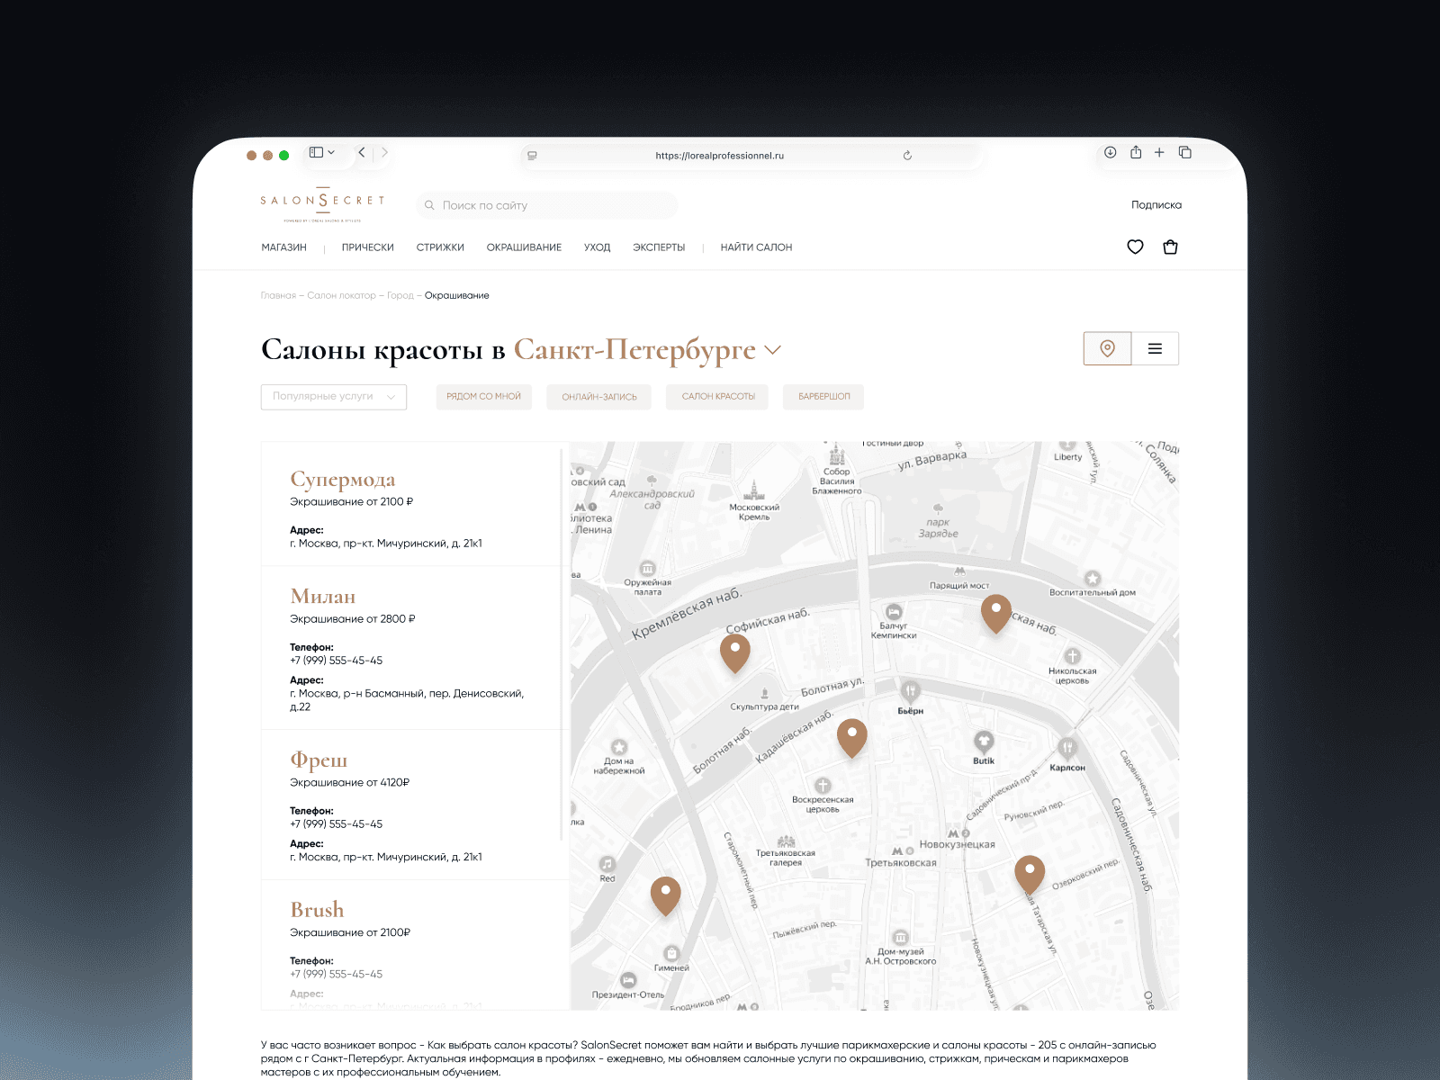Click the Бьёрн restaurant map marker

tap(910, 692)
